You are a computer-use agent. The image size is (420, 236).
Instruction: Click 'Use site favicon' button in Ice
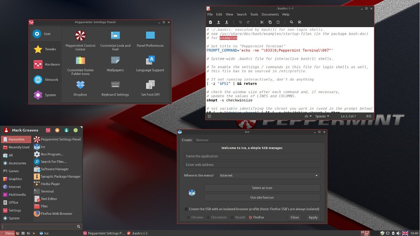click(262, 198)
